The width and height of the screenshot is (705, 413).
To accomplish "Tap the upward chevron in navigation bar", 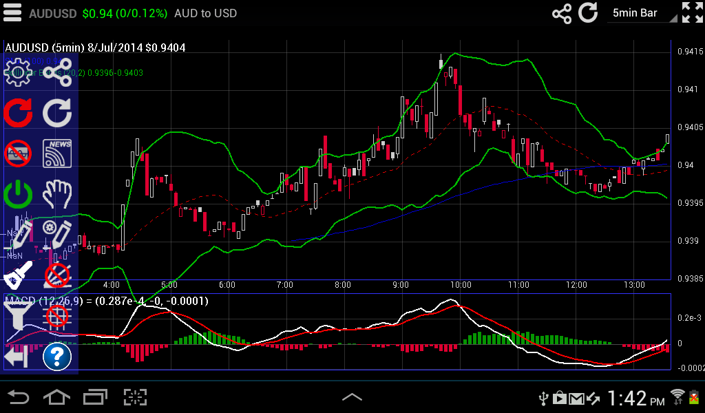I will pyautogui.click(x=352, y=397).
